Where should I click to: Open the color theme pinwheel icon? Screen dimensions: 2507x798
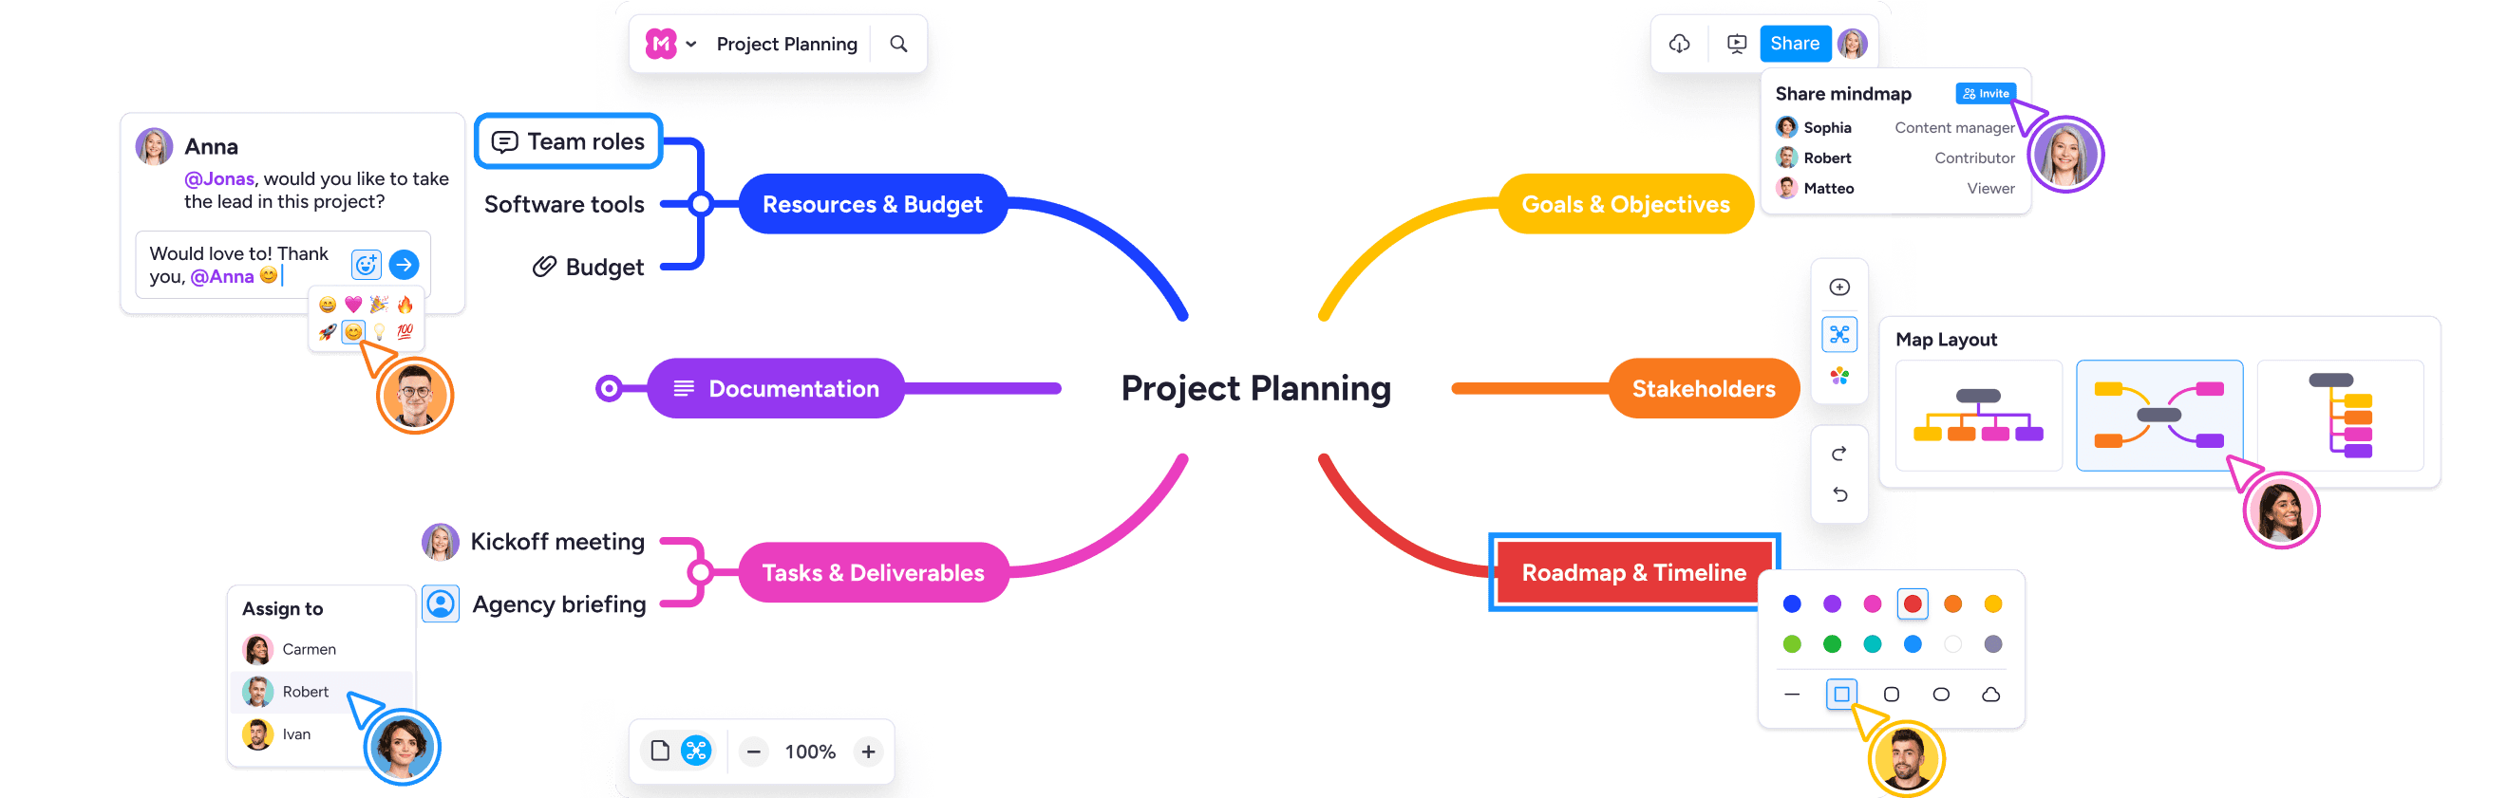[x=1839, y=376]
